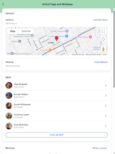
Task: Click View all staff button
Action: (57, 135)
